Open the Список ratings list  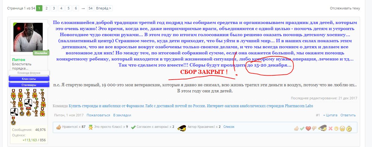pyautogui.click(x=229, y=127)
